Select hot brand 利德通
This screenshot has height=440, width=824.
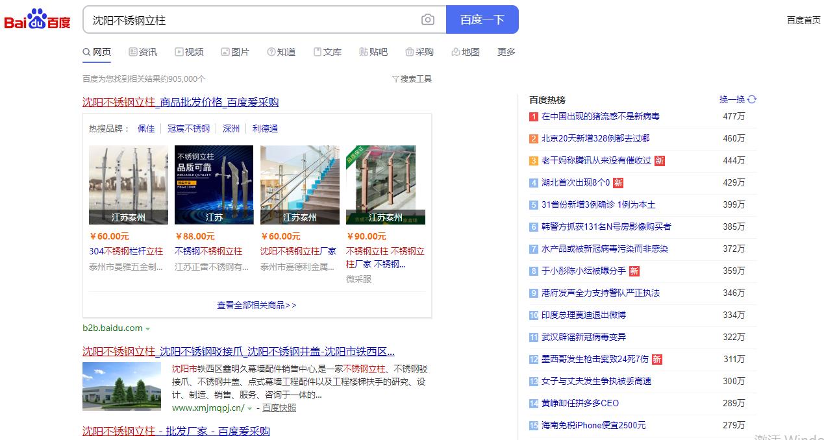point(265,128)
